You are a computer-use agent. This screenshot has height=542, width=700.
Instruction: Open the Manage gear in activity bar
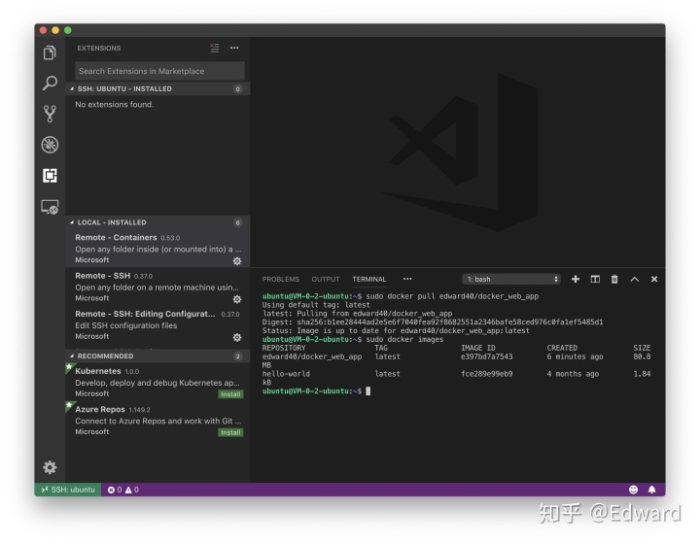[50, 467]
